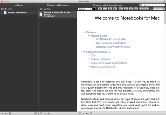Switch to HTML Source view

(158, 9)
